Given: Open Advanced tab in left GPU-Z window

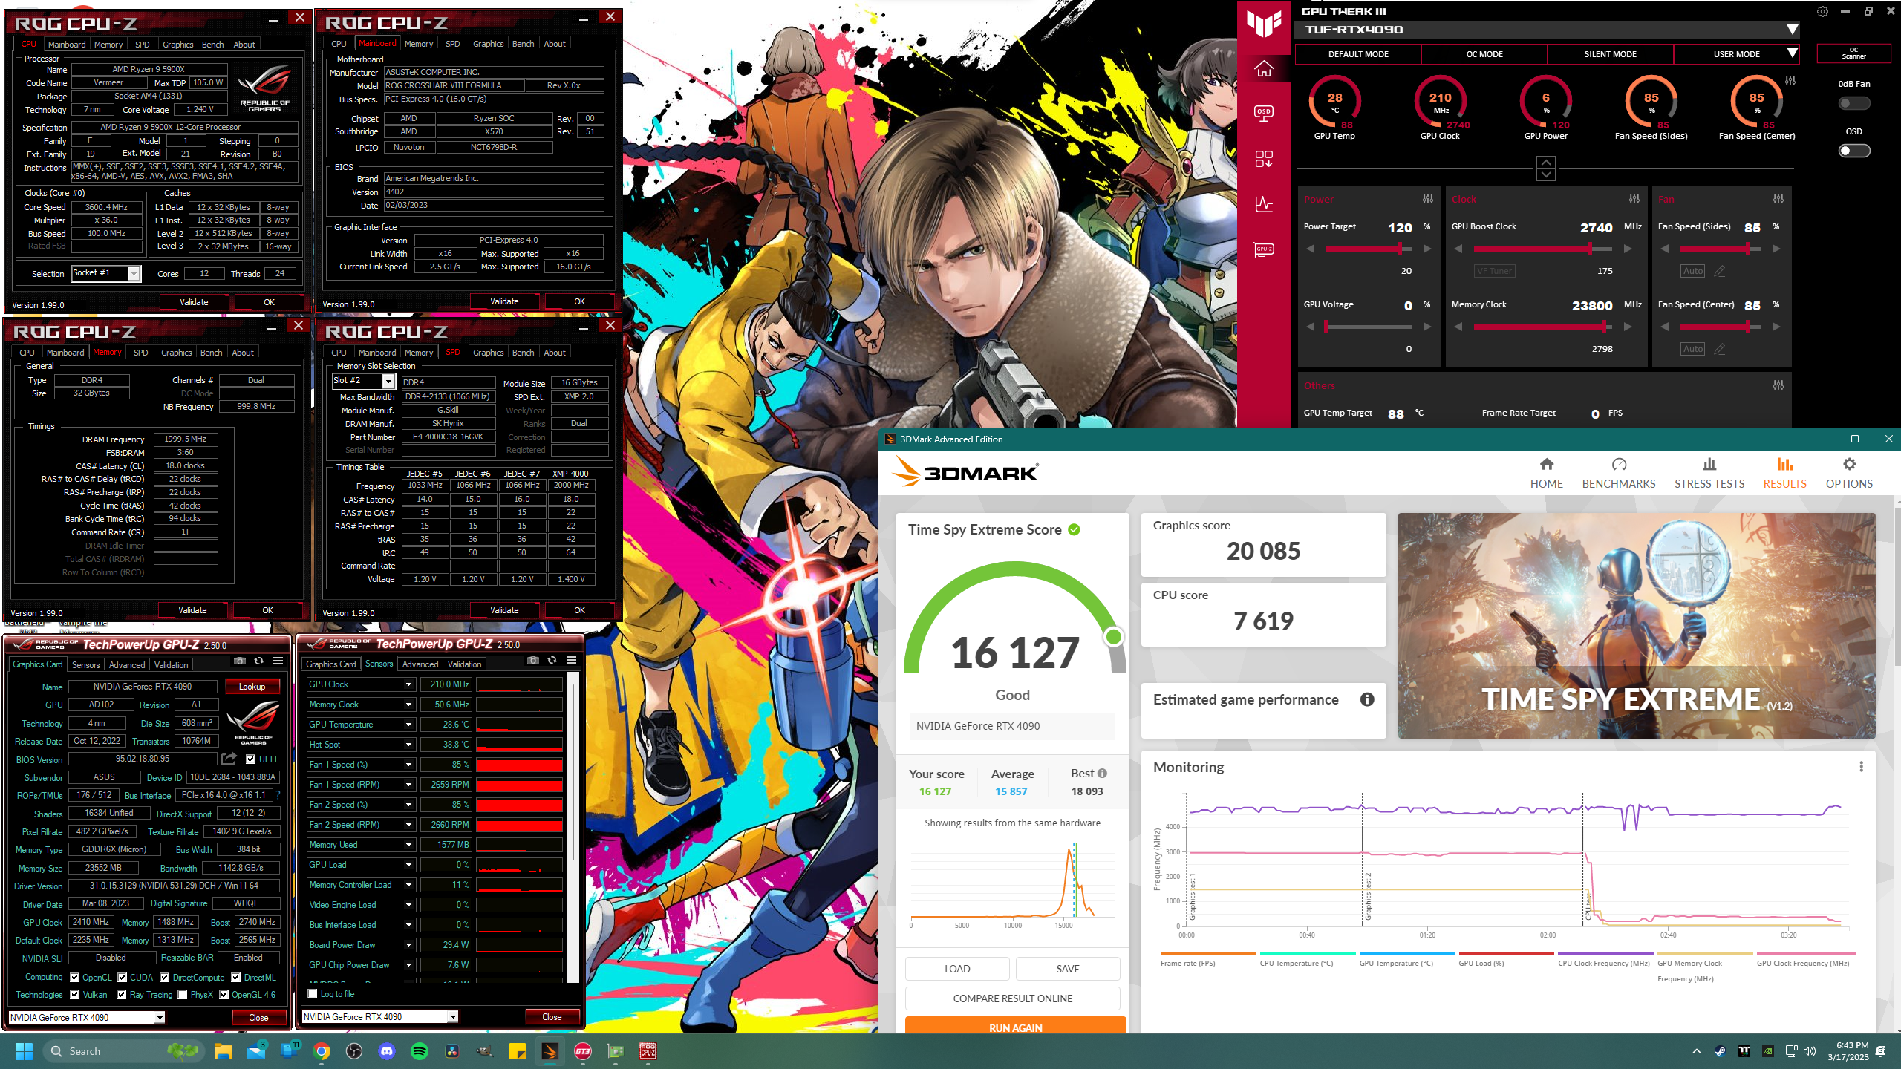Looking at the screenshot, I should click(127, 665).
